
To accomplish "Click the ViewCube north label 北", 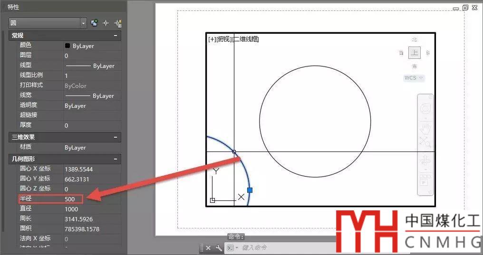I will 415,39.
